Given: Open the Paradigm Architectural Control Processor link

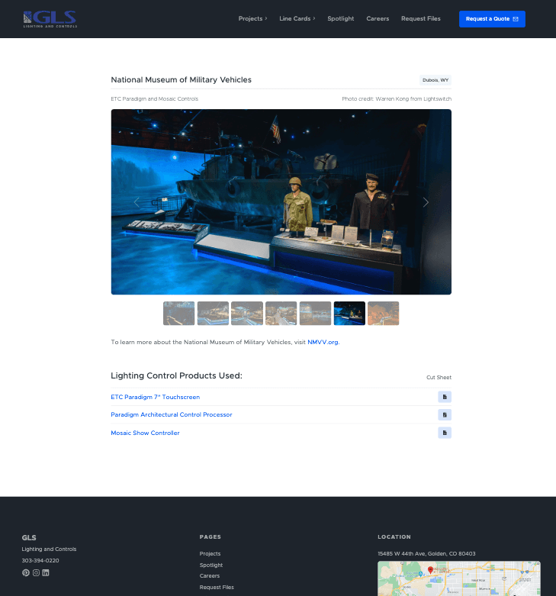Looking at the screenshot, I should tap(172, 414).
